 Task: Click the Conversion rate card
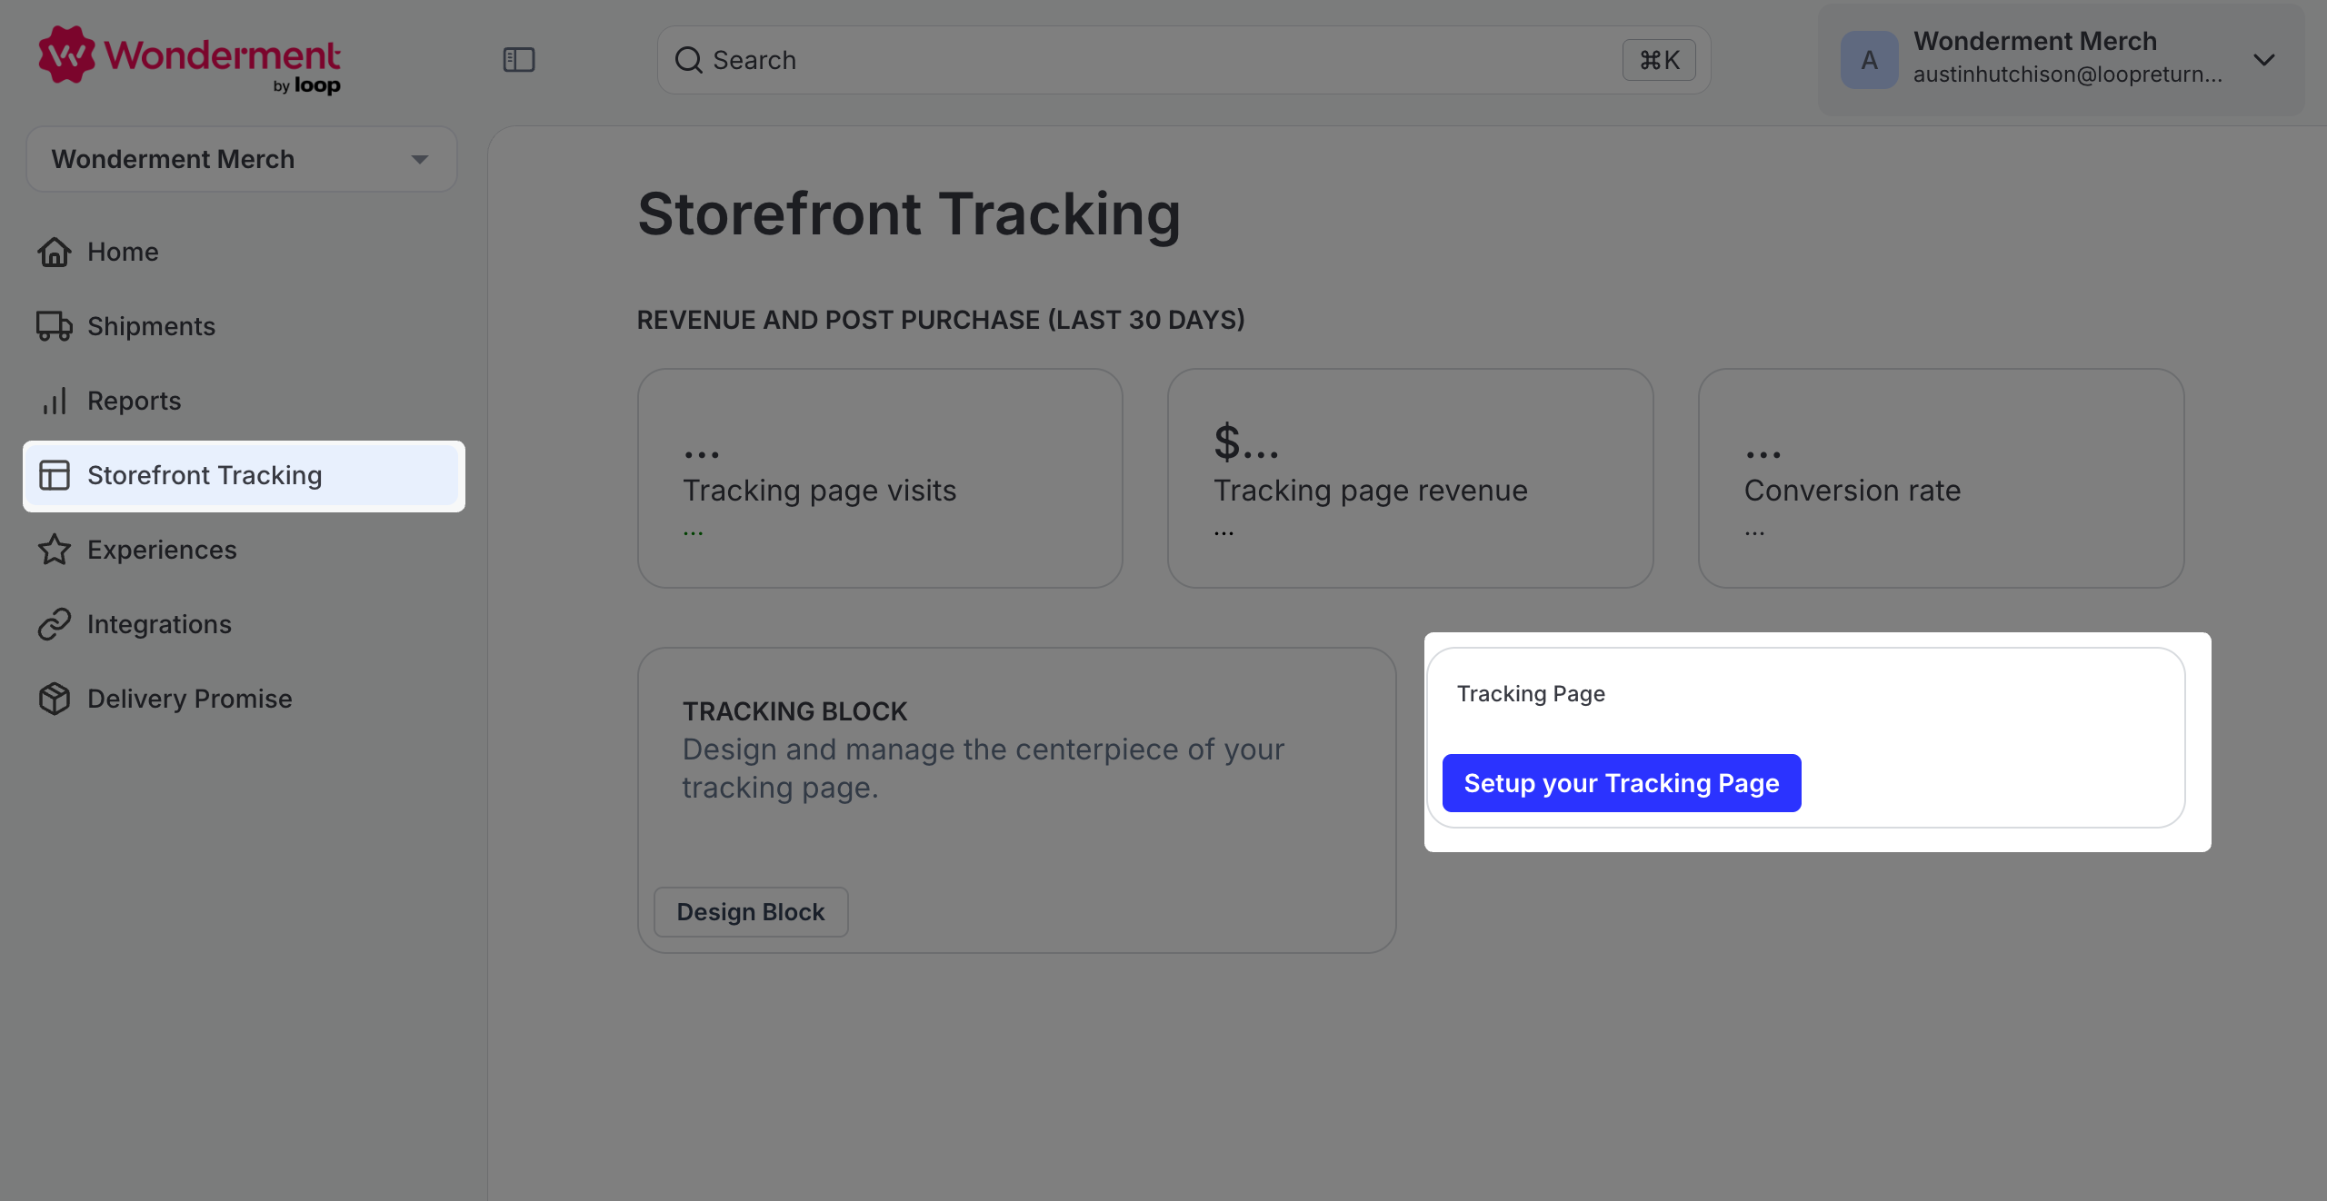[1941, 478]
